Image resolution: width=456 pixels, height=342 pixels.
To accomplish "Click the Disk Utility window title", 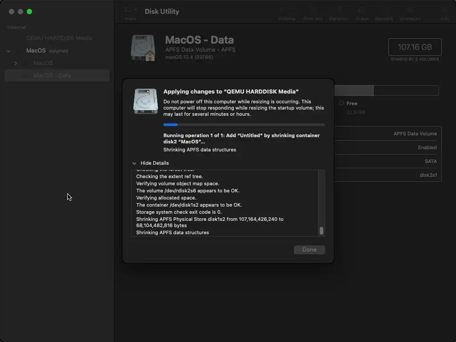I will point(162,11).
